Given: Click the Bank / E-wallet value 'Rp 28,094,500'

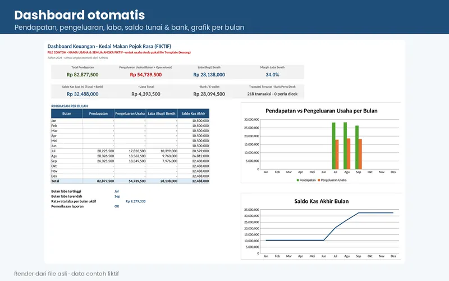Looking at the screenshot, I should click(209, 94).
